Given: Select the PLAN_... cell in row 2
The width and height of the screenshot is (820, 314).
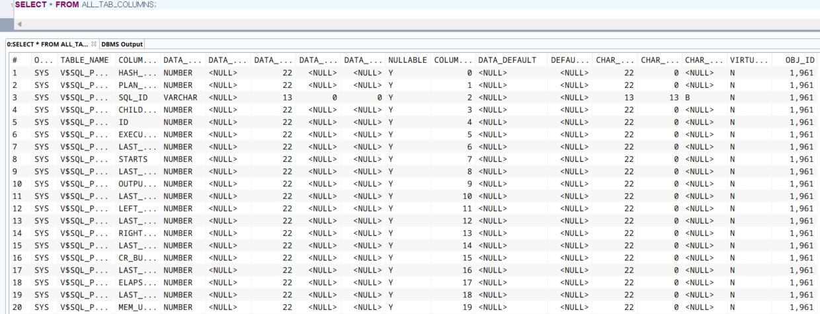Looking at the screenshot, I should tap(138, 85).
